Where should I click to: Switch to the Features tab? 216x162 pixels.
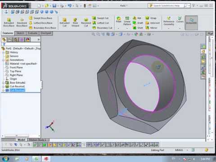point(8,33)
